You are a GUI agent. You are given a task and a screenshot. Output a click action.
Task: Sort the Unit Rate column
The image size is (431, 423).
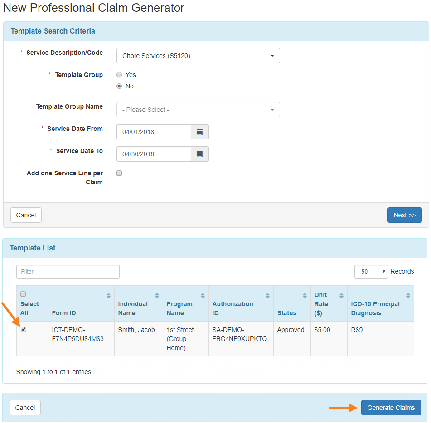pos(343,295)
